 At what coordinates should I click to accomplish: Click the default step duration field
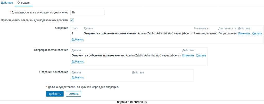[x=87, y=12]
